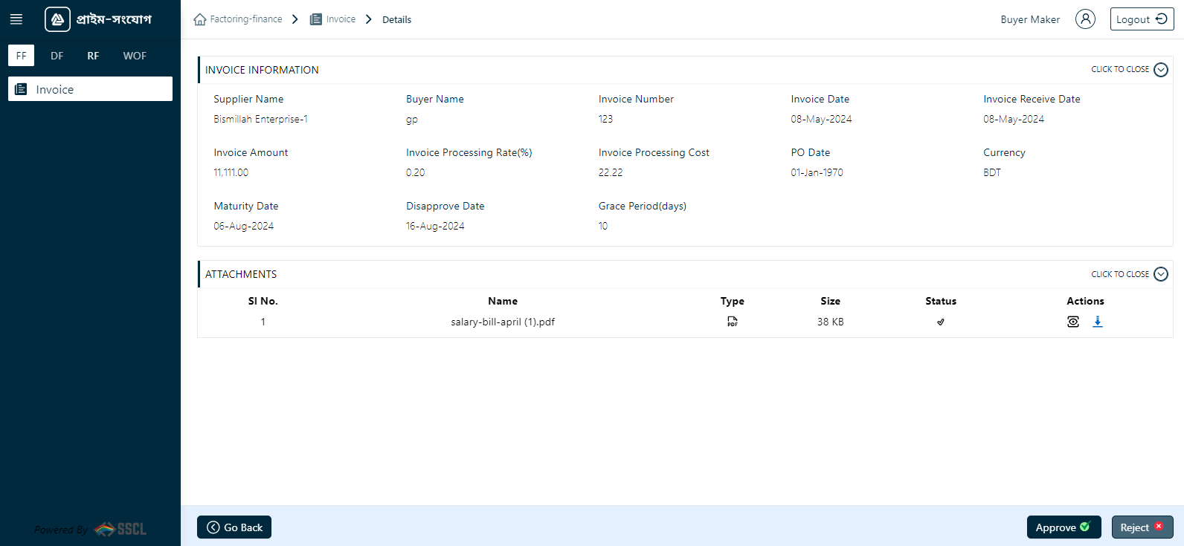Click the Details breadcrumb
Image resolution: width=1184 pixels, height=546 pixels.
point(396,20)
